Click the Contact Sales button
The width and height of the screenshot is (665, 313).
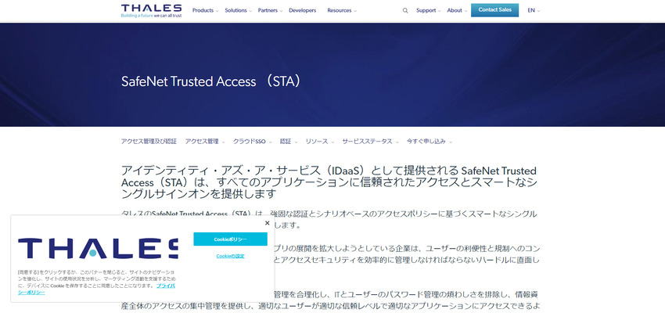(494, 9)
